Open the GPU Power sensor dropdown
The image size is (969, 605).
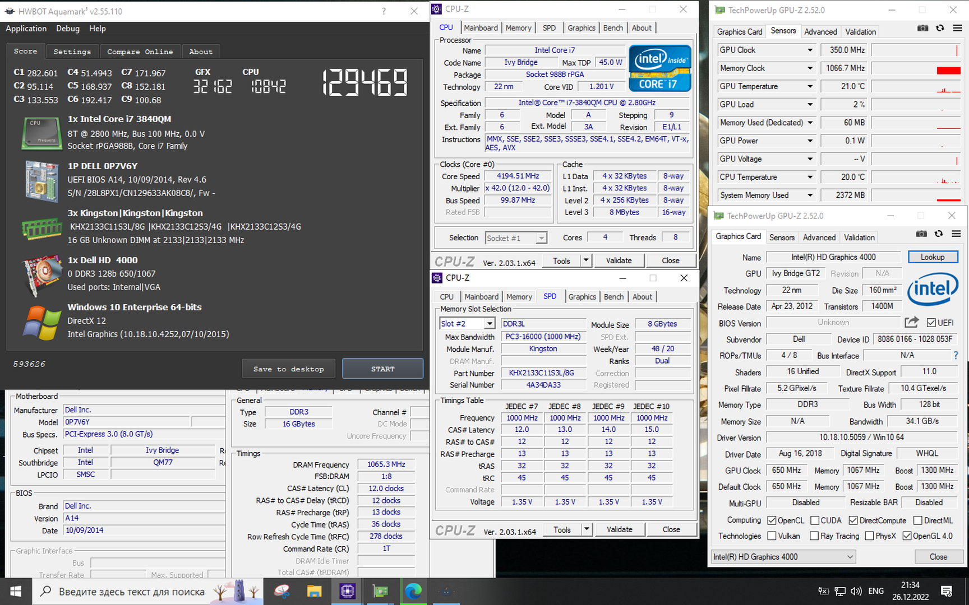[810, 141]
